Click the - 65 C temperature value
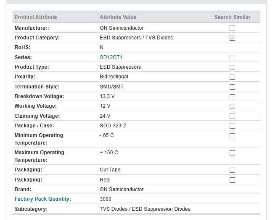Image resolution: width=278 pixels, height=220 pixels. tap(106, 135)
